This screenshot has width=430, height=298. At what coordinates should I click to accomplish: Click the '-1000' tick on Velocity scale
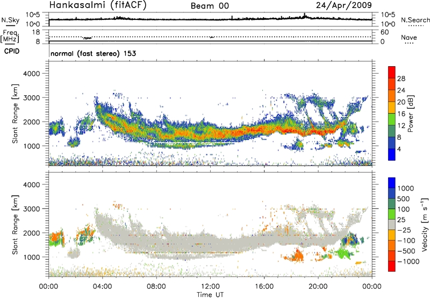408,261
